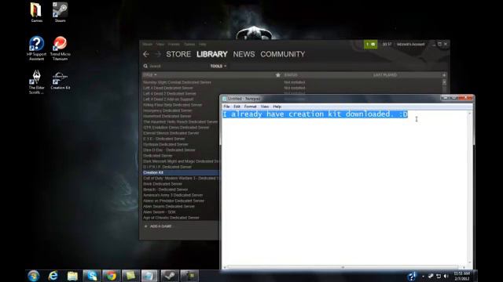The height and width of the screenshot is (282, 503).
Task: Open the Creation Kit desktop shortcut
Action: pos(60,80)
